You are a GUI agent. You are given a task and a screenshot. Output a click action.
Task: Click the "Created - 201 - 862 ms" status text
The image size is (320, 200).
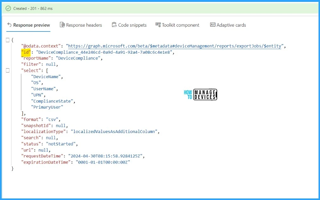click(x=33, y=8)
